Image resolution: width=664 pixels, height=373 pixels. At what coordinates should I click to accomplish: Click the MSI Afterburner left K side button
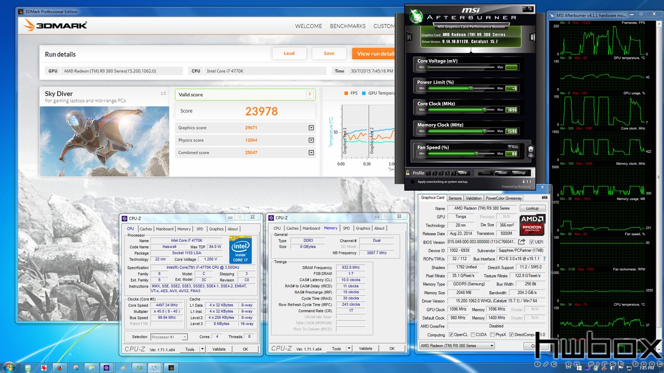(x=409, y=37)
